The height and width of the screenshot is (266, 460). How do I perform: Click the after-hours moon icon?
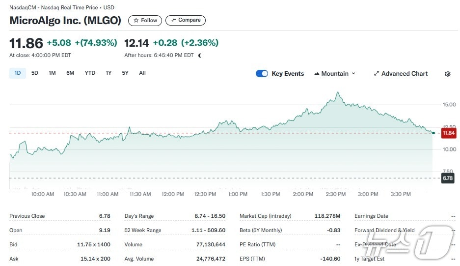click(200, 56)
